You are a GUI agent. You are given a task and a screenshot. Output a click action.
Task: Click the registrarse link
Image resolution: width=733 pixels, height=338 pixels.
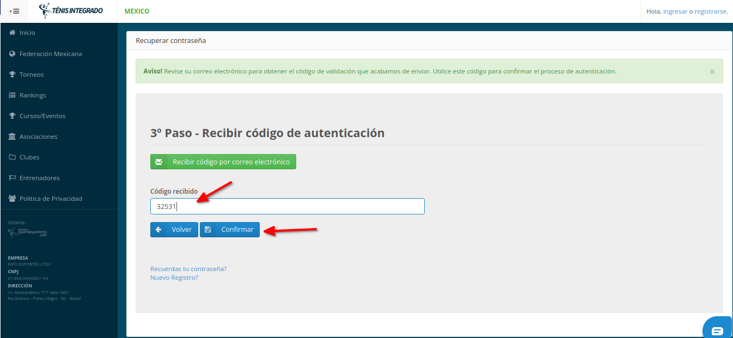click(x=711, y=11)
